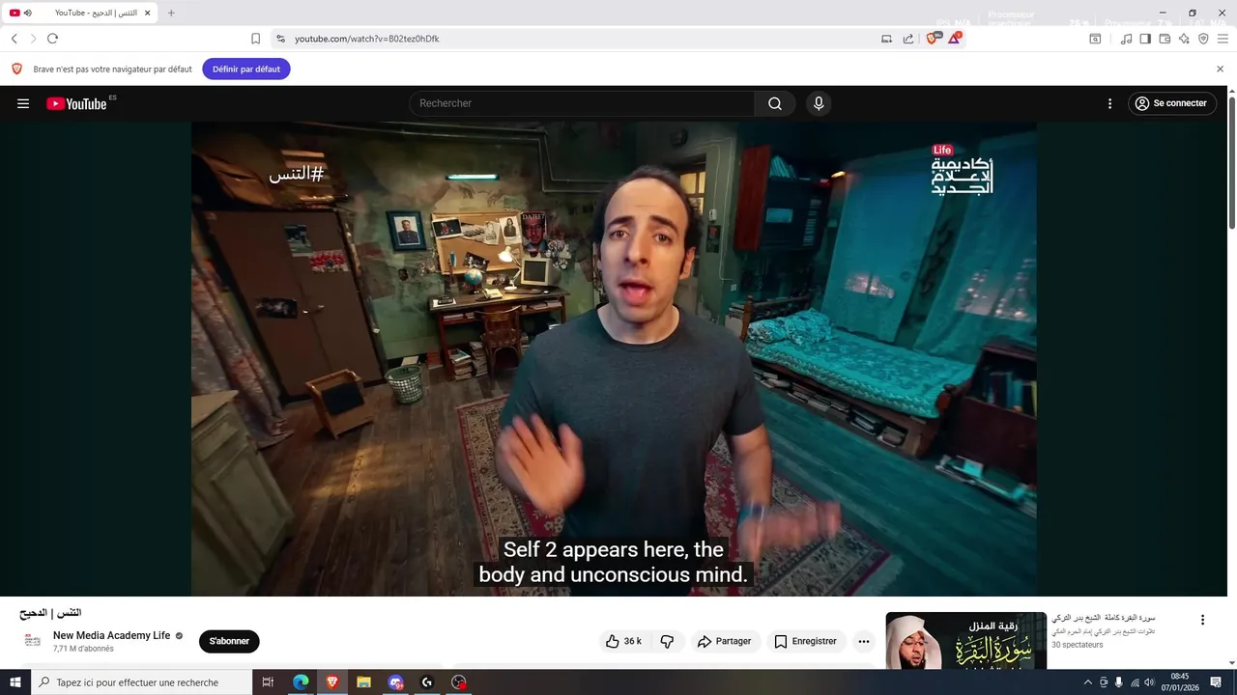Close the YouTube tab

[147, 13]
